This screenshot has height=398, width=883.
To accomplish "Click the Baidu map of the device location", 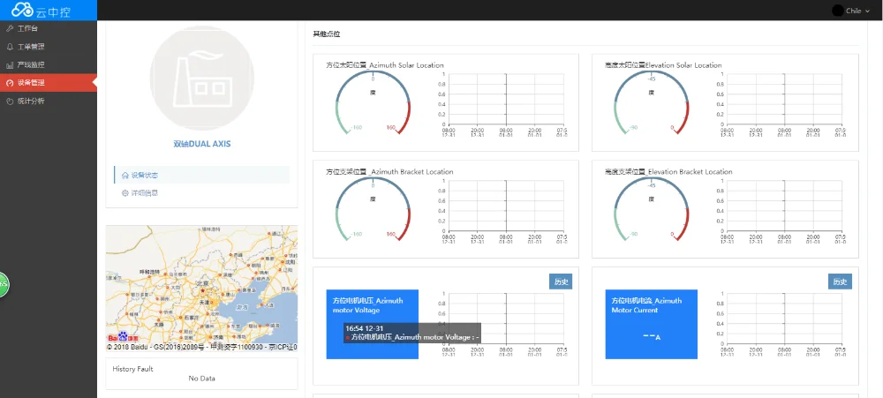I will click(x=201, y=282).
